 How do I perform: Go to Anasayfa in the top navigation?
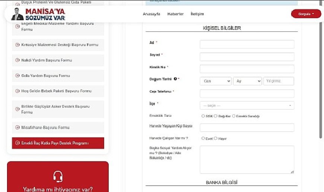[151, 14]
